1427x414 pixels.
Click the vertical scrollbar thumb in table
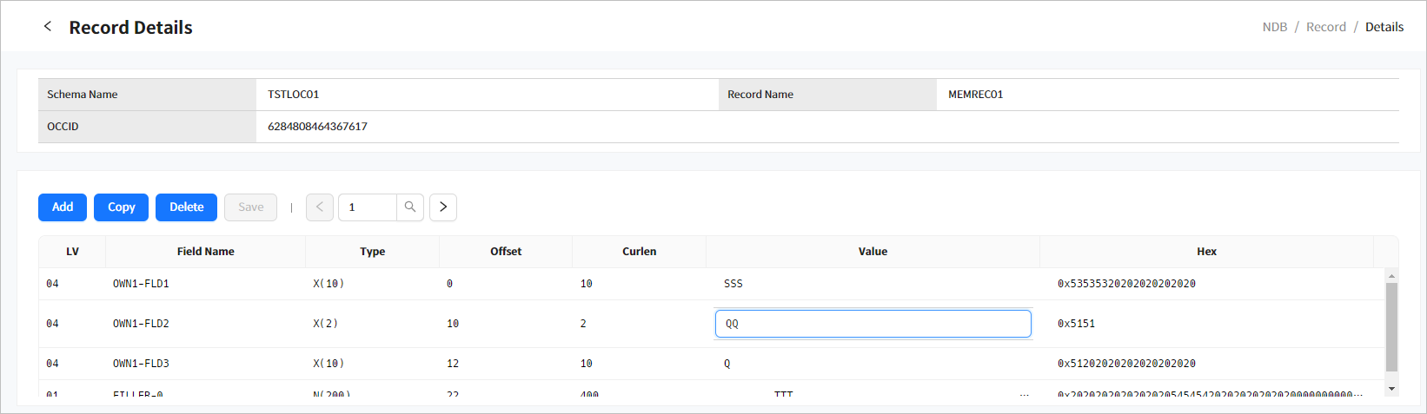(x=1391, y=326)
